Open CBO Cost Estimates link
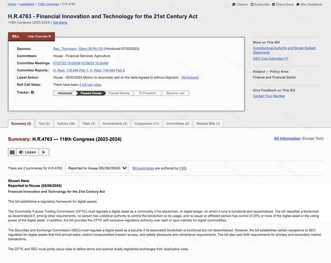 pyautogui.click(x=271, y=59)
